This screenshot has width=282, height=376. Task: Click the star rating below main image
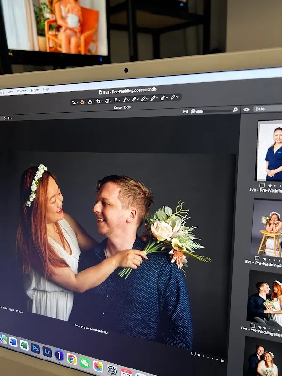pyautogui.click(x=199, y=355)
